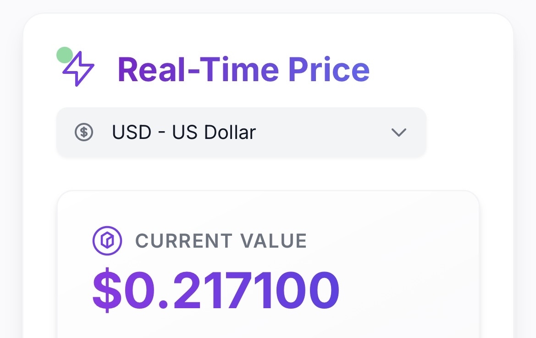Click the word "Dollar" in the currency selector
Screen dimensions: 536x338
pyautogui.click(x=230, y=133)
